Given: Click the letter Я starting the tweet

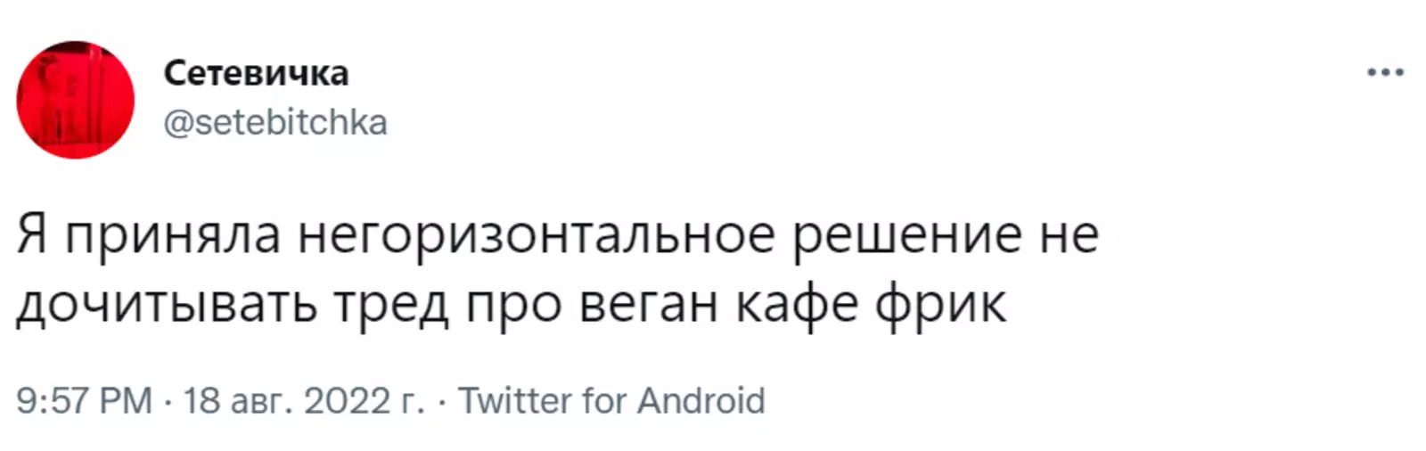Looking at the screenshot, I should [32, 237].
